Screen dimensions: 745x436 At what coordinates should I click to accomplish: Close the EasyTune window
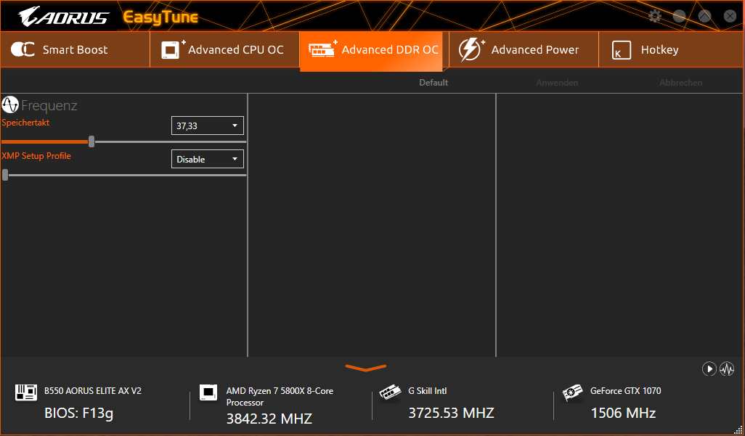point(730,16)
